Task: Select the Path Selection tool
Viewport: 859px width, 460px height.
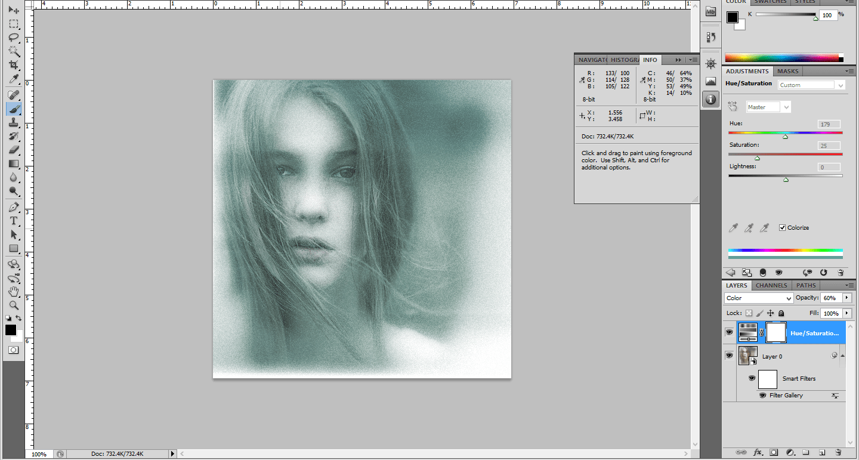Action: pos(14,234)
